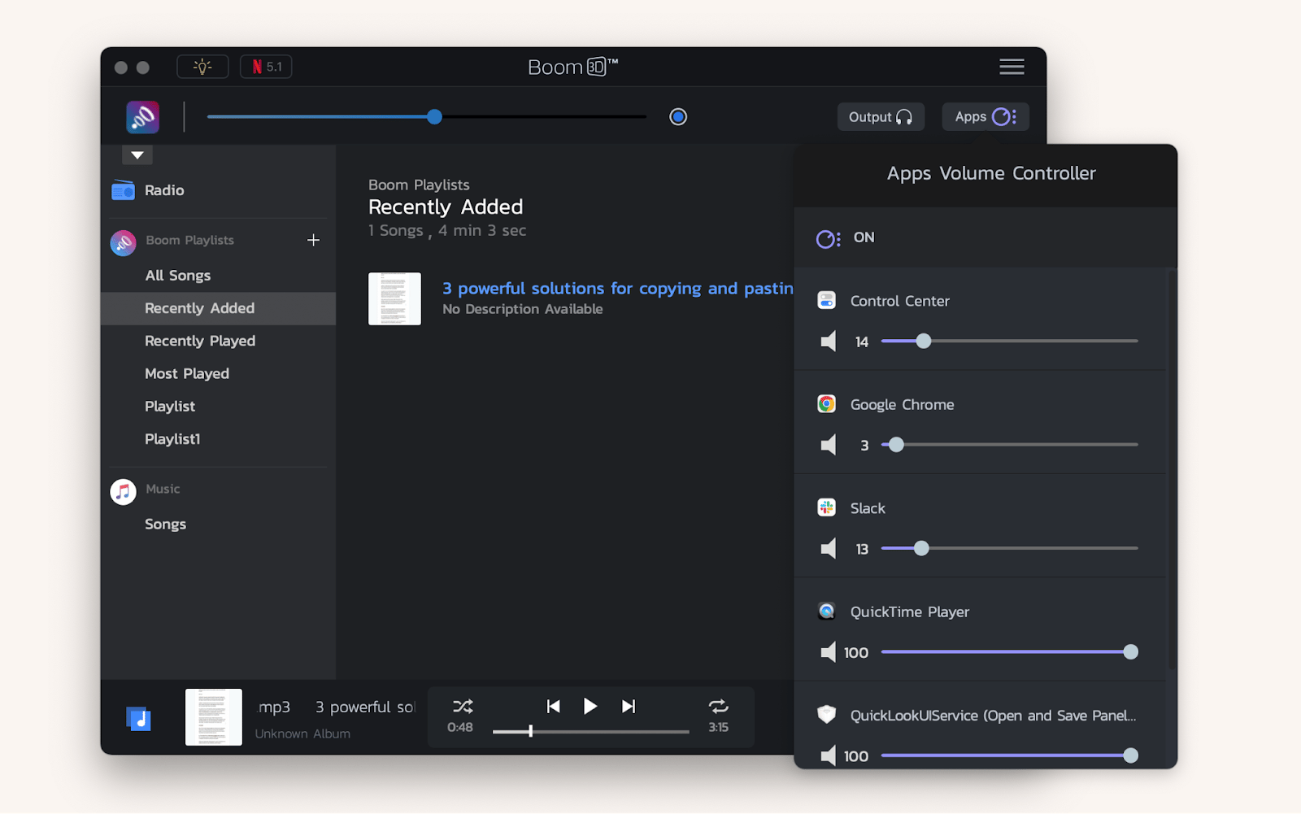Collapse the sidebar dropdown arrow
This screenshot has width=1301, height=814.
pos(137,155)
